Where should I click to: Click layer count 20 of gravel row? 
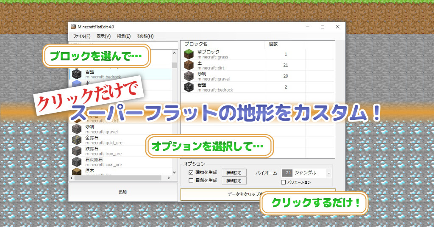pyautogui.click(x=286, y=76)
